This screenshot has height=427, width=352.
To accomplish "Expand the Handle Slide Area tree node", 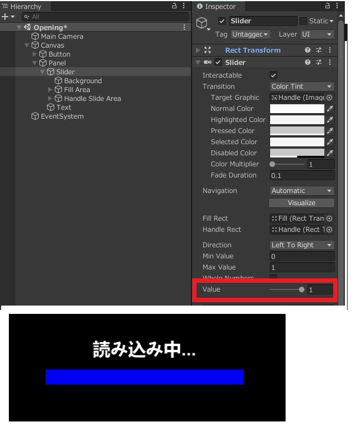I will point(50,98).
